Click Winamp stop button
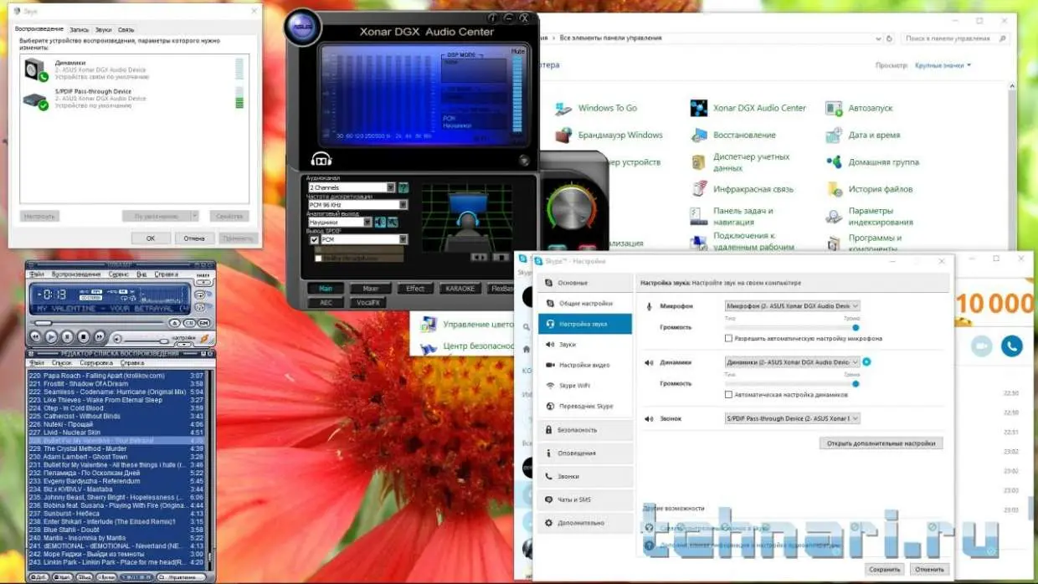1038x584 pixels. [83, 336]
